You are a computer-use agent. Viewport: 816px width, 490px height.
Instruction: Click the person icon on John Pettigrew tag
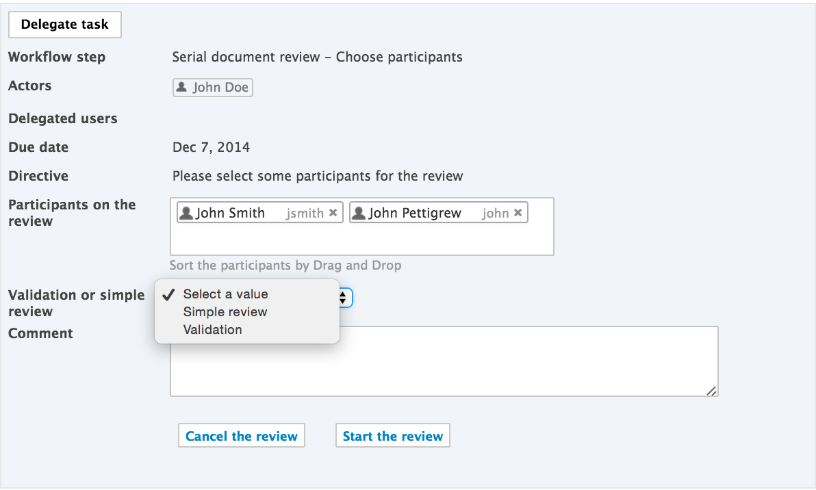coord(359,213)
